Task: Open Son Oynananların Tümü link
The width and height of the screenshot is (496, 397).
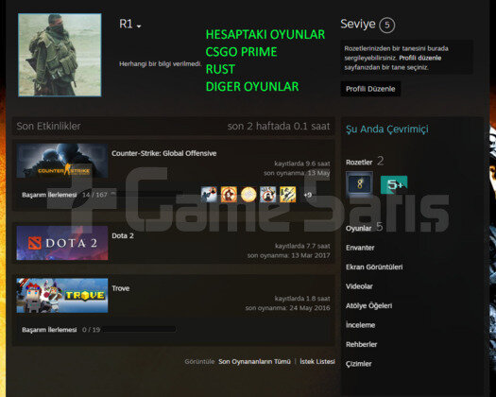Action: (x=254, y=361)
